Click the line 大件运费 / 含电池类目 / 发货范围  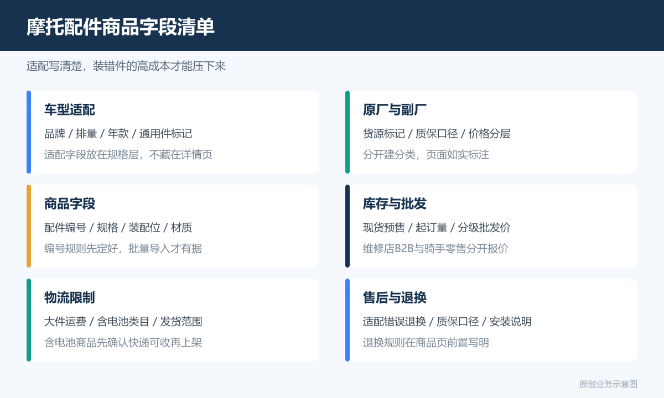(123, 322)
